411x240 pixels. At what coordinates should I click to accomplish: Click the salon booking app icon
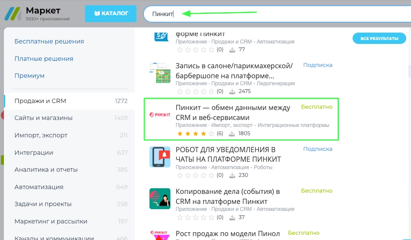click(160, 73)
